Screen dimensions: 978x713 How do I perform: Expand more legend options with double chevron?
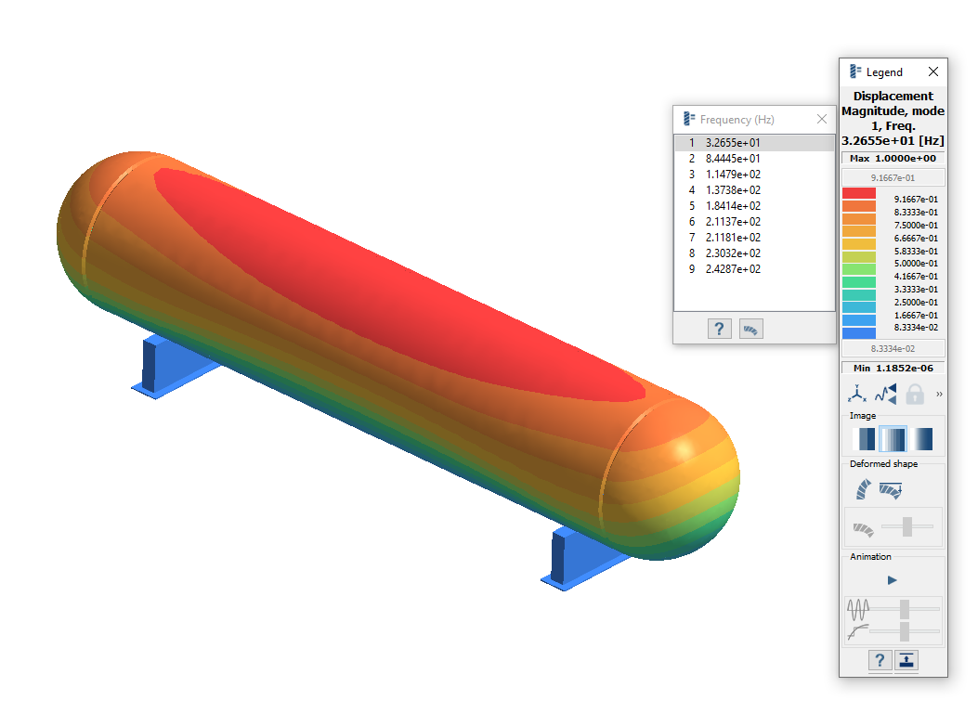coord(939,395)
